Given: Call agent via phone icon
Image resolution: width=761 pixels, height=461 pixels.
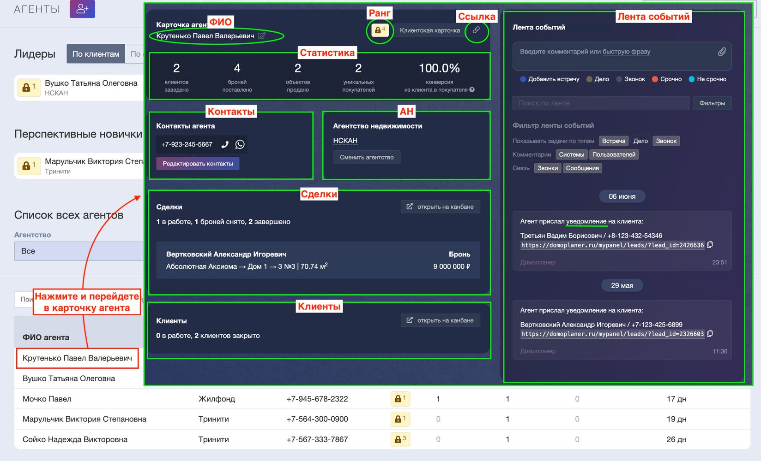Looking at the screenshot, I should point(225,144).
